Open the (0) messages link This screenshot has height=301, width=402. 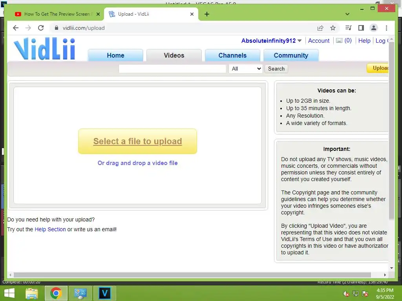click(348, 40)
